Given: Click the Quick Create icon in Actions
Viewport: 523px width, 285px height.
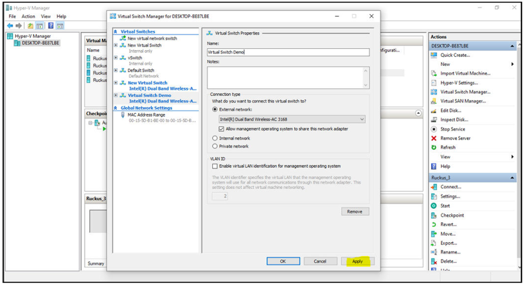Looking at the screenshot, I should pyautogui.click(x=434, y=55).
